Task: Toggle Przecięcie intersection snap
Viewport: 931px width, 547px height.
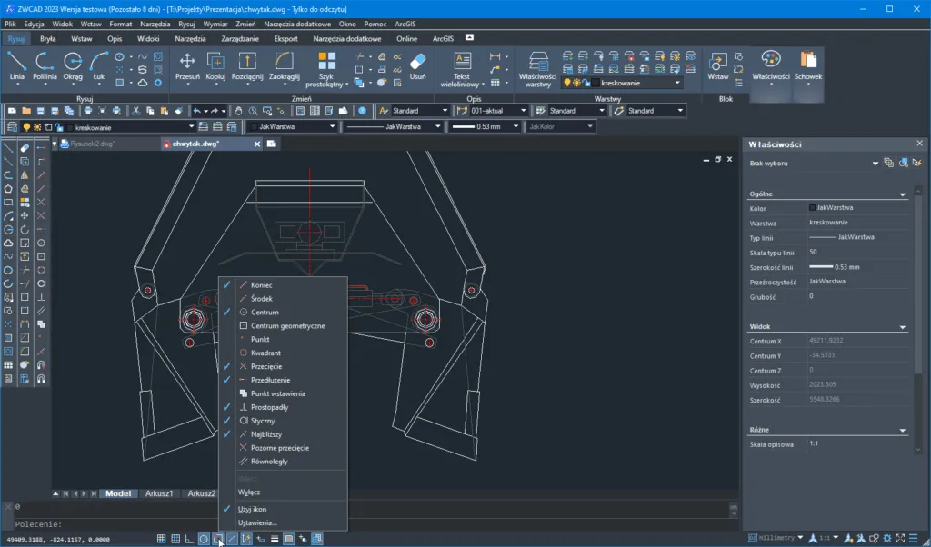Action: click(284, 366)
